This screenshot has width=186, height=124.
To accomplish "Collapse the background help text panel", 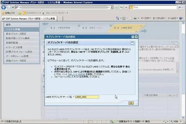I will pos(176,43).
